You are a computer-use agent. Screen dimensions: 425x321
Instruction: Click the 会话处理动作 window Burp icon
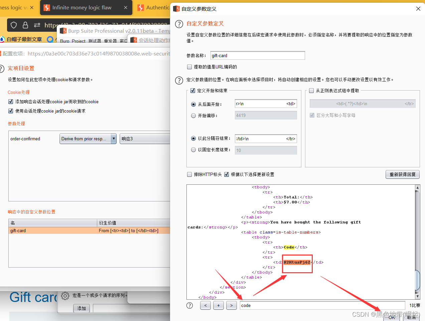point(134,40)
